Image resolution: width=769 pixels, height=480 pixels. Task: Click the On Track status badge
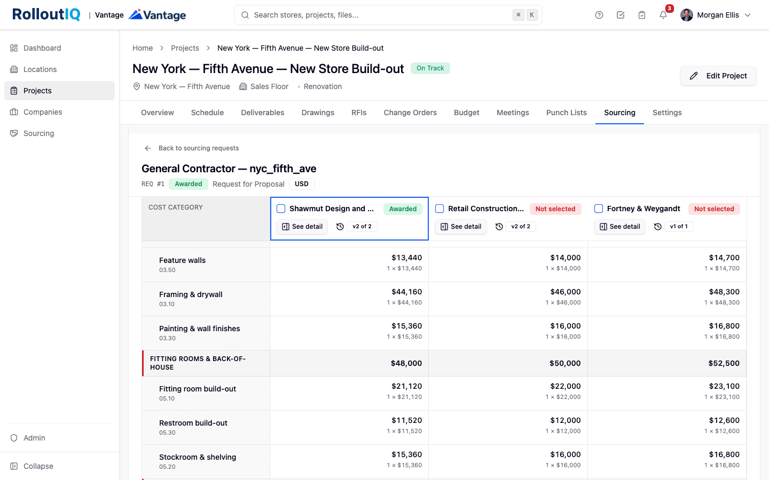coord(430,68)
